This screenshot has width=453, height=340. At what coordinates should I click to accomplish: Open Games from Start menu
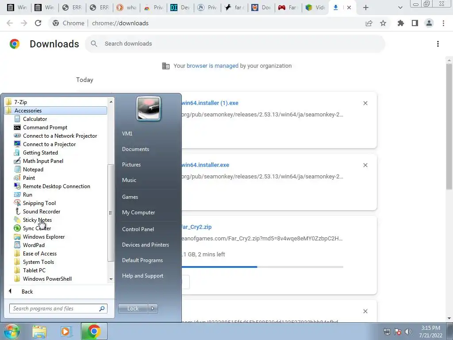(130, 197)
